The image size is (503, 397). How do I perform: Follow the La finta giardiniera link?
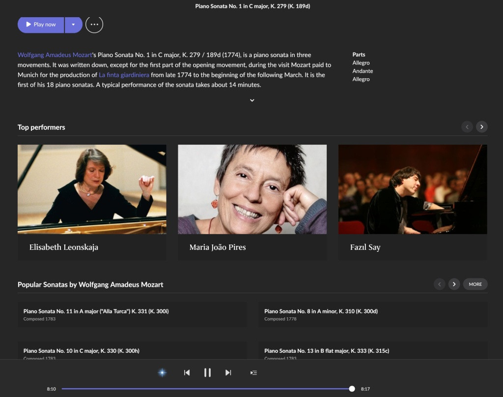(124, 75)
